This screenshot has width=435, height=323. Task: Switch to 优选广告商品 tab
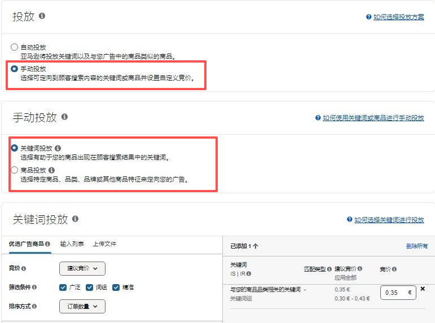click(x=29, y=244)
